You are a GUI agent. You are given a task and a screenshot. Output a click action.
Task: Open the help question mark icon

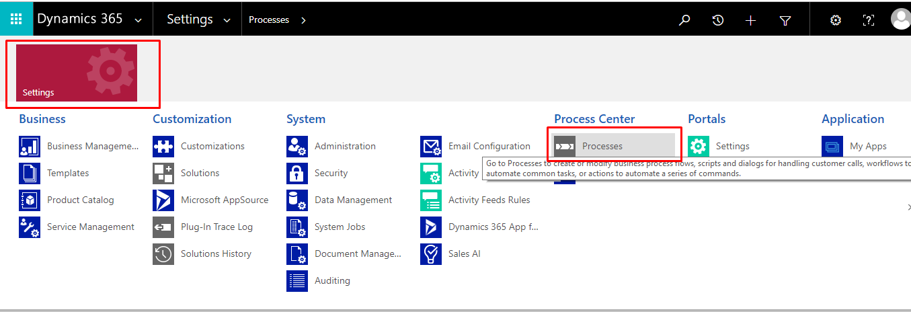tap(868, 20)
